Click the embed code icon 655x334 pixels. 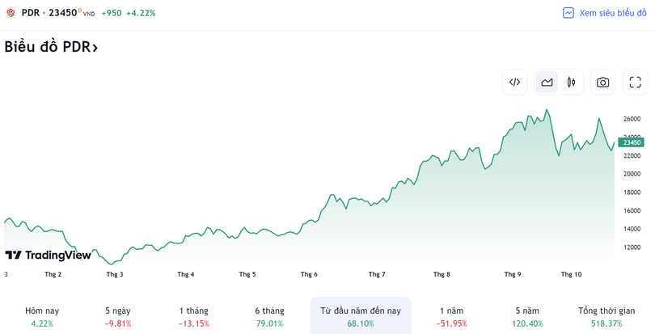click(514, 82)
